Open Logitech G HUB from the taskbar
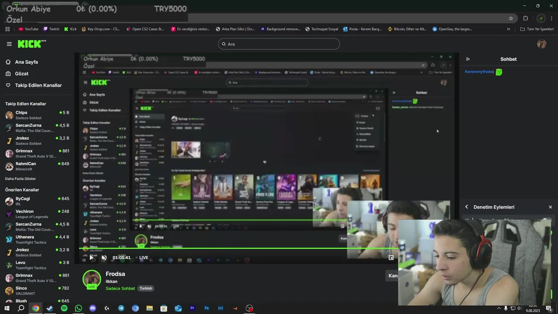Screen dimensions: 558x314 click(x=107, y=308)
